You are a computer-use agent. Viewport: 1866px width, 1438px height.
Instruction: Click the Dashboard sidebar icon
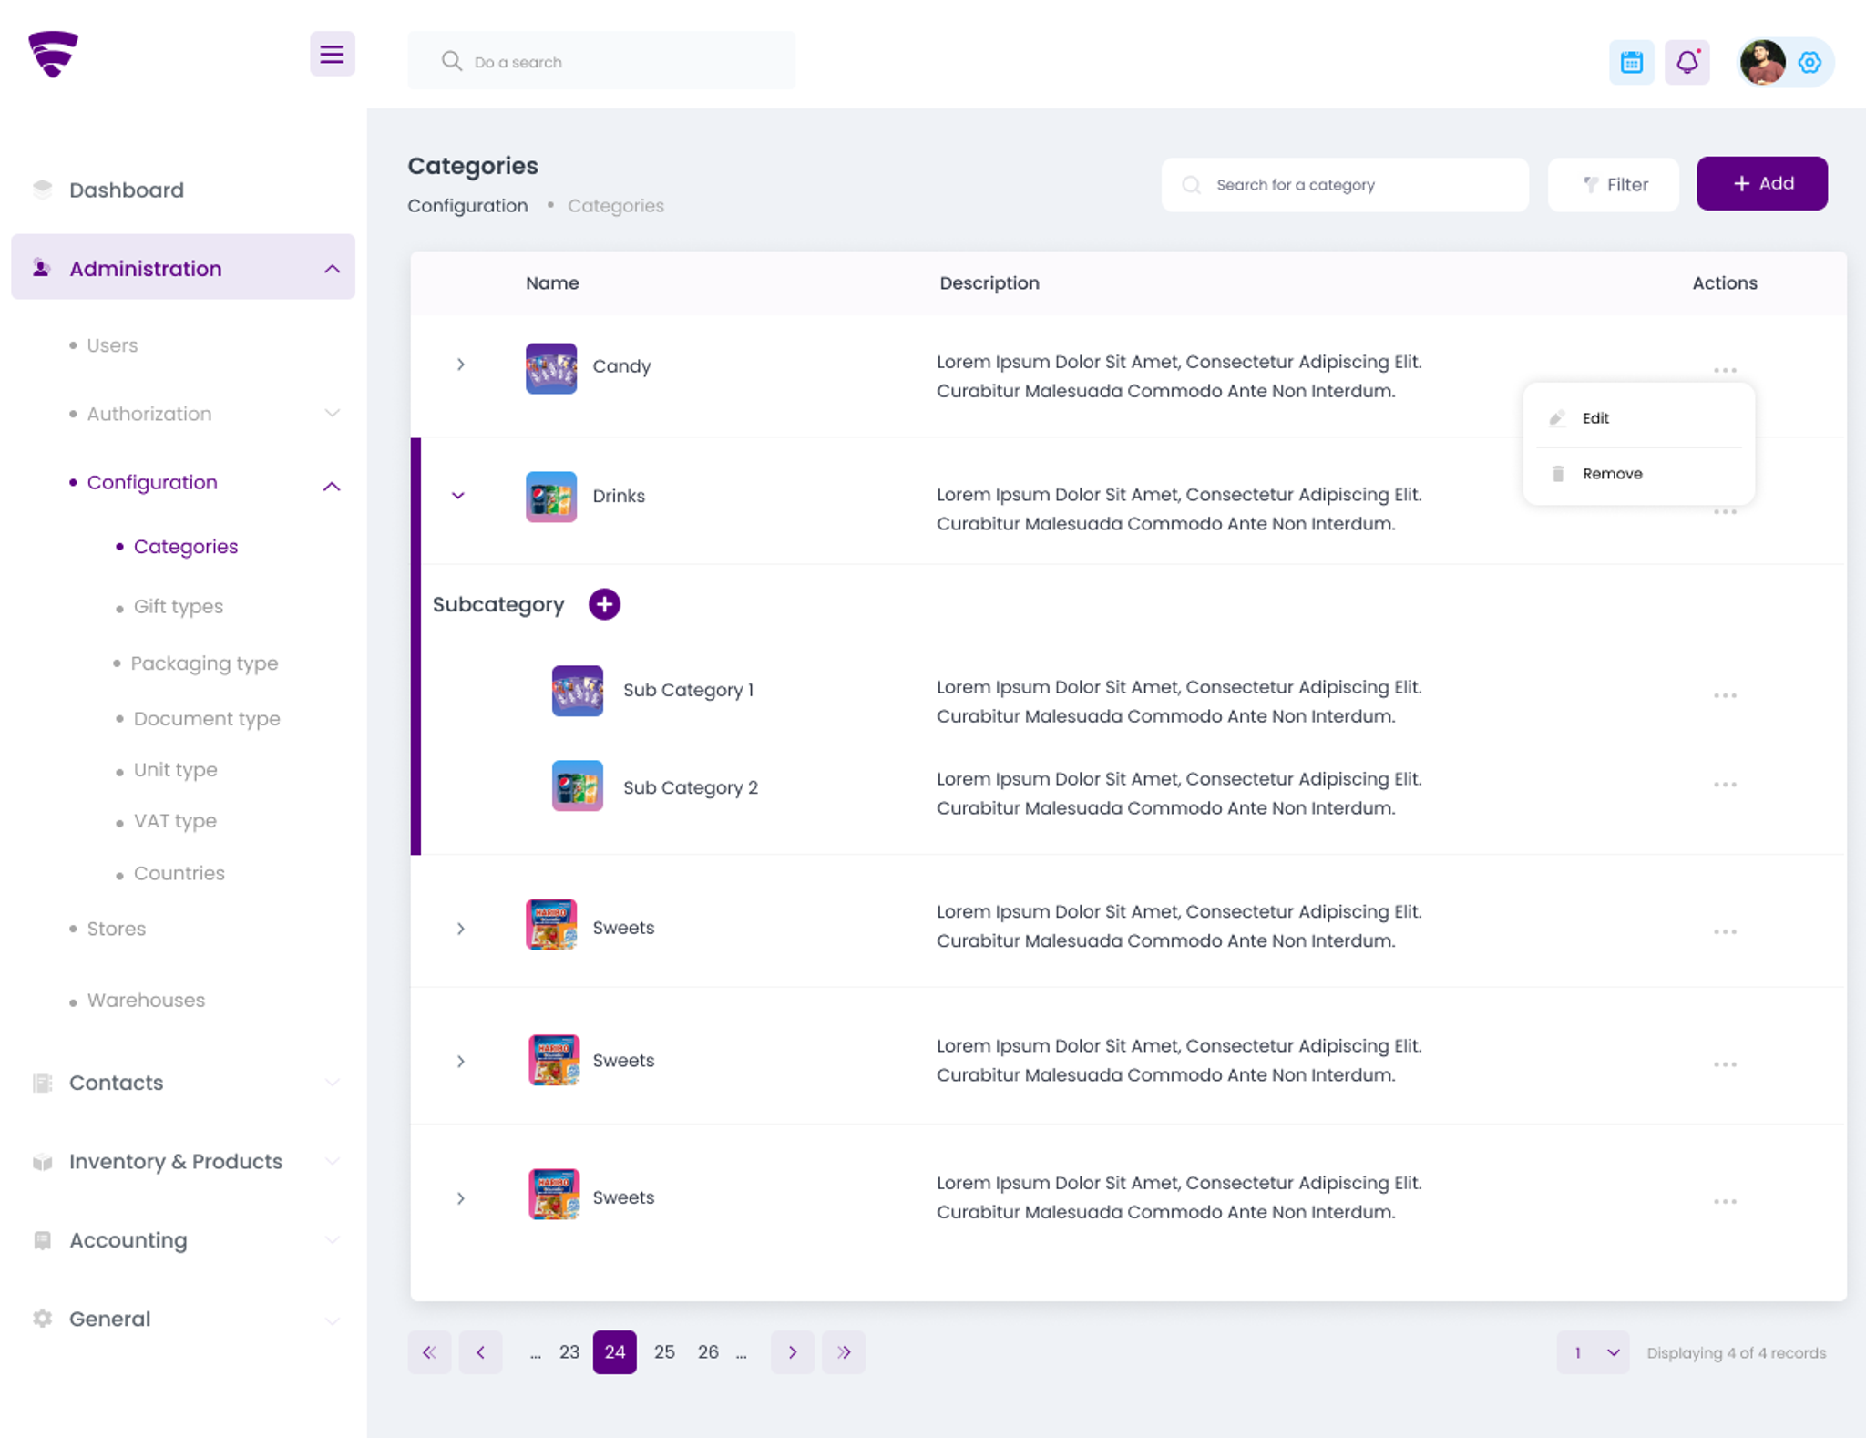pyautogui.click(x=42, y=190)
